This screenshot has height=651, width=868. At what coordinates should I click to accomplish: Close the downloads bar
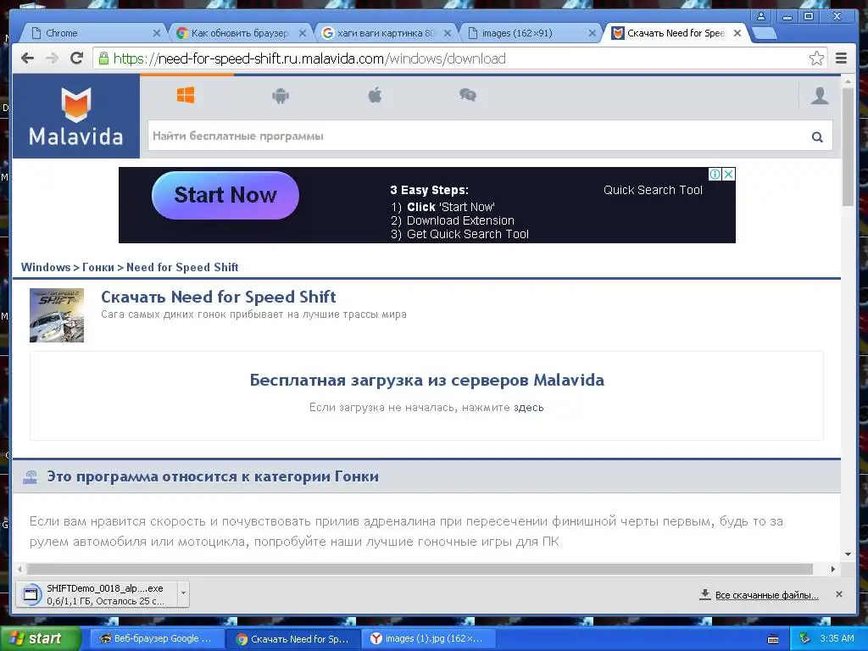click(838, 594)
